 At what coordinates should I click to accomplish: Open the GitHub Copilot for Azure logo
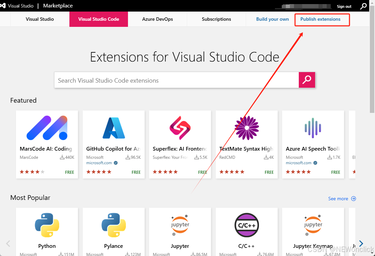114,128
